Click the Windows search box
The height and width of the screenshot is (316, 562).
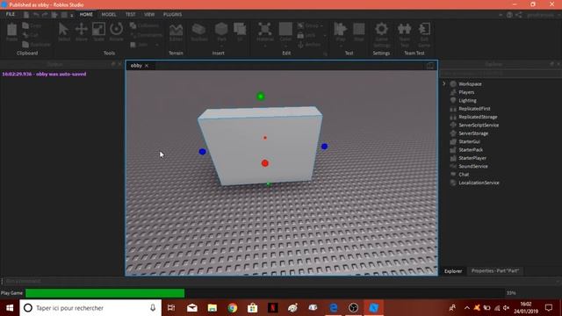[90, 308]
